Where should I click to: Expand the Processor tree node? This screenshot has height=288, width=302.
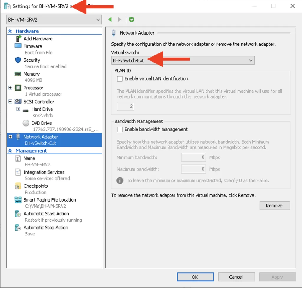click(10, 88)
